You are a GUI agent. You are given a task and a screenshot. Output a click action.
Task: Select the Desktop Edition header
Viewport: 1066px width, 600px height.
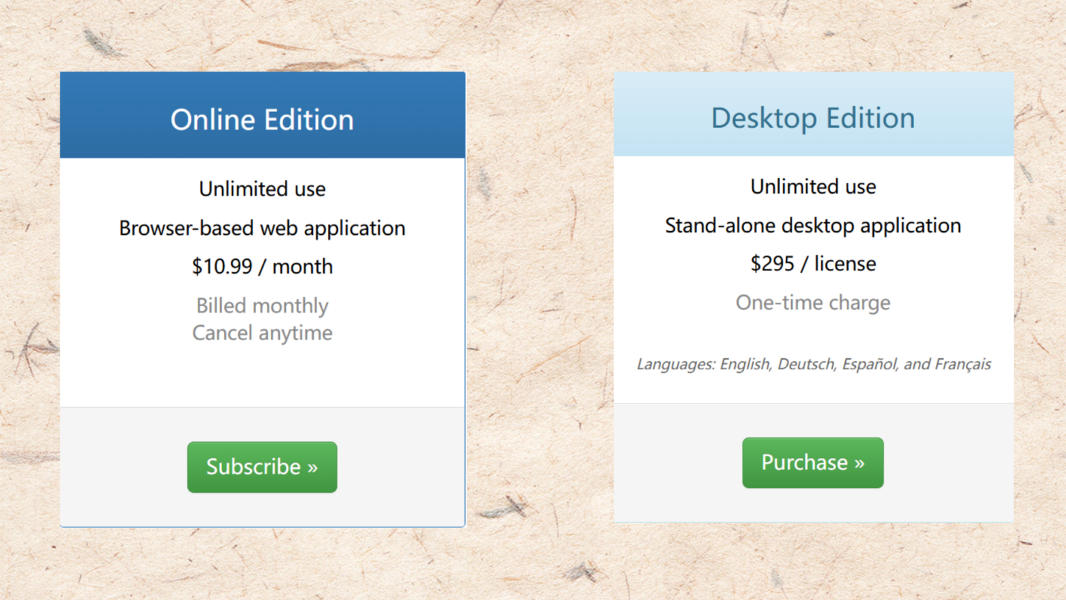tap(813, 117)
